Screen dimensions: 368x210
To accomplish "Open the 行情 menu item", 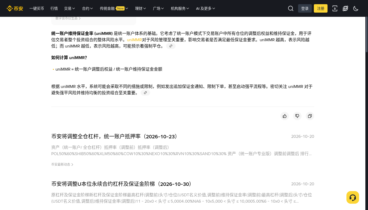I will point(54,8).
